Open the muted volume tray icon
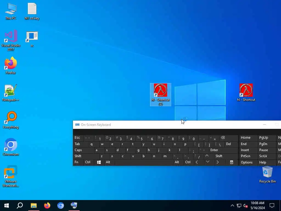Screen dimensions: 281x211 click(x=246, y=206)
